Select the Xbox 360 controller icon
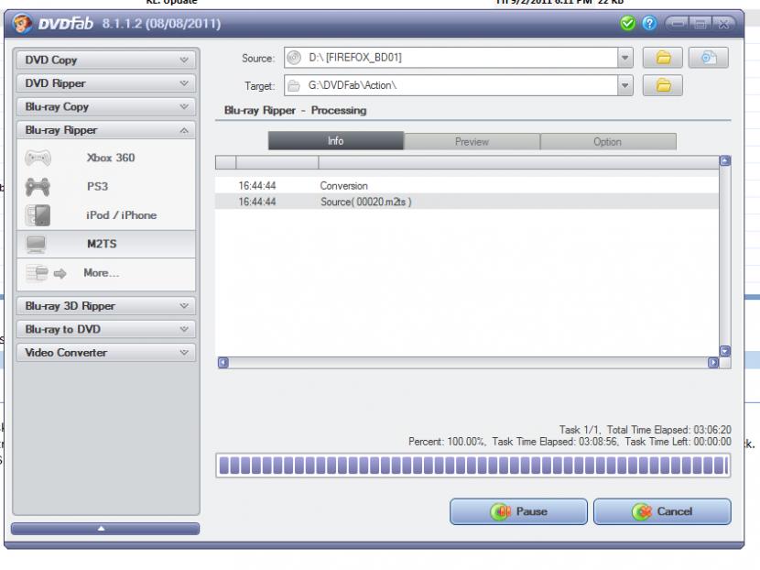760x570 pixels. (x=38, y=159)
